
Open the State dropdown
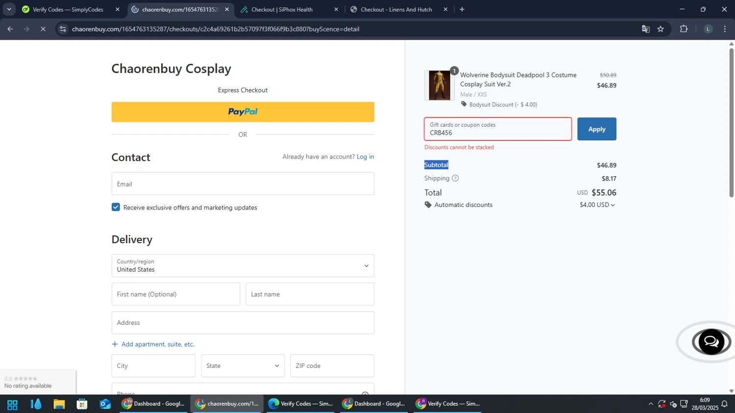243,366
